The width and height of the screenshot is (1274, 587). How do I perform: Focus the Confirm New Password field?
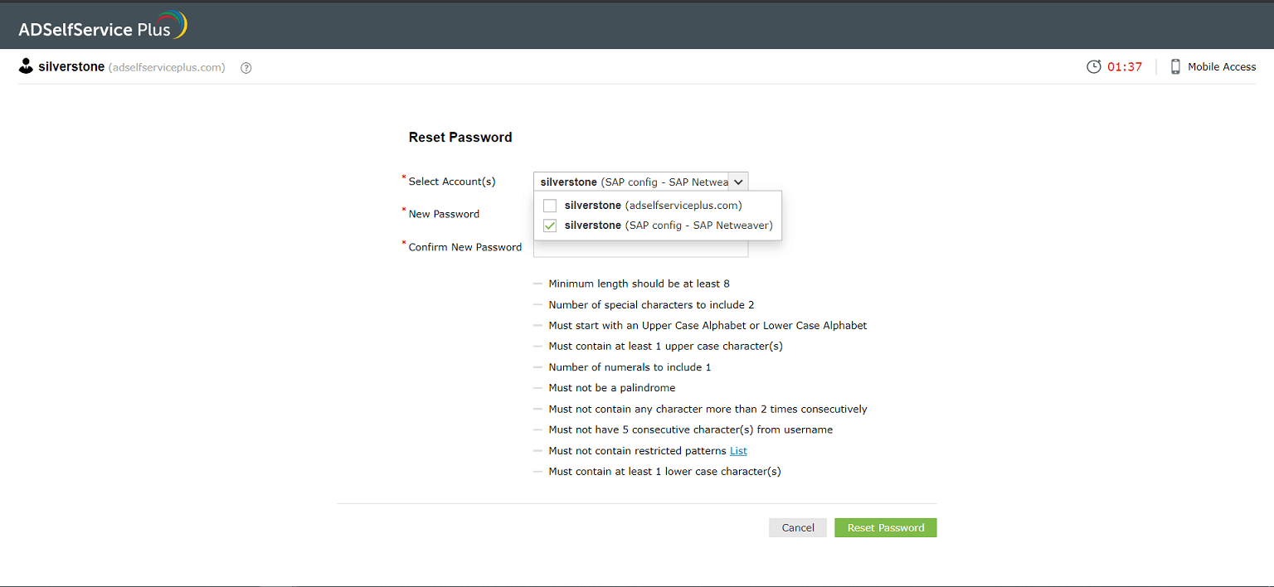click(x=640, y=249)
